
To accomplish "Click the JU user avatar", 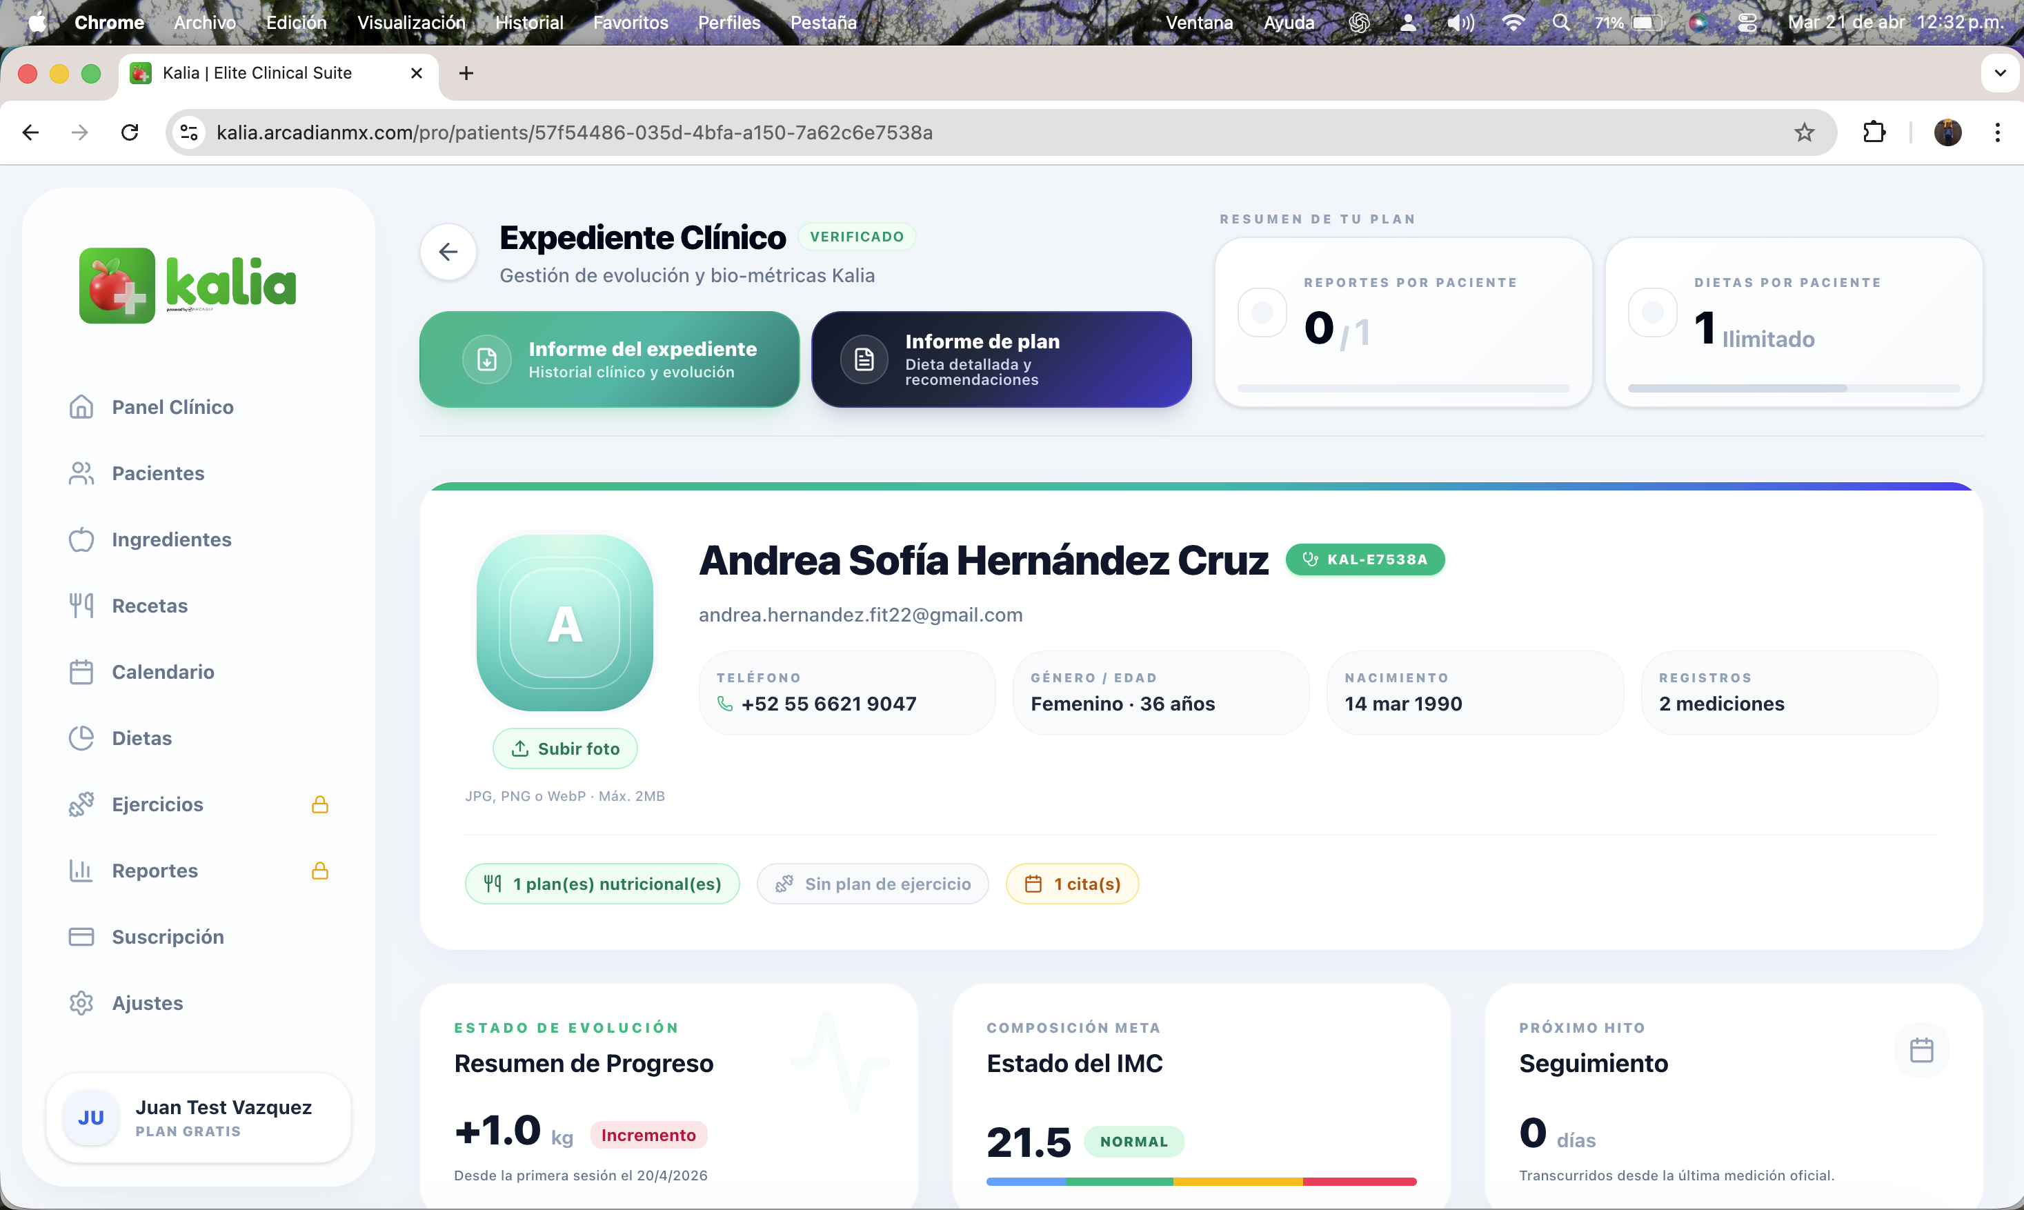I will pyautogui.click(x=90, y=1118).
